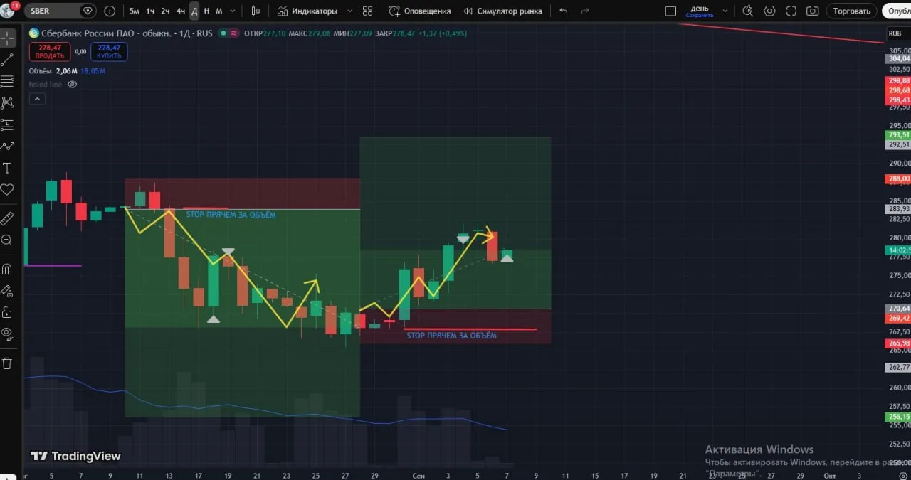Collapse the indicator legend chevron

click(37, 99)
